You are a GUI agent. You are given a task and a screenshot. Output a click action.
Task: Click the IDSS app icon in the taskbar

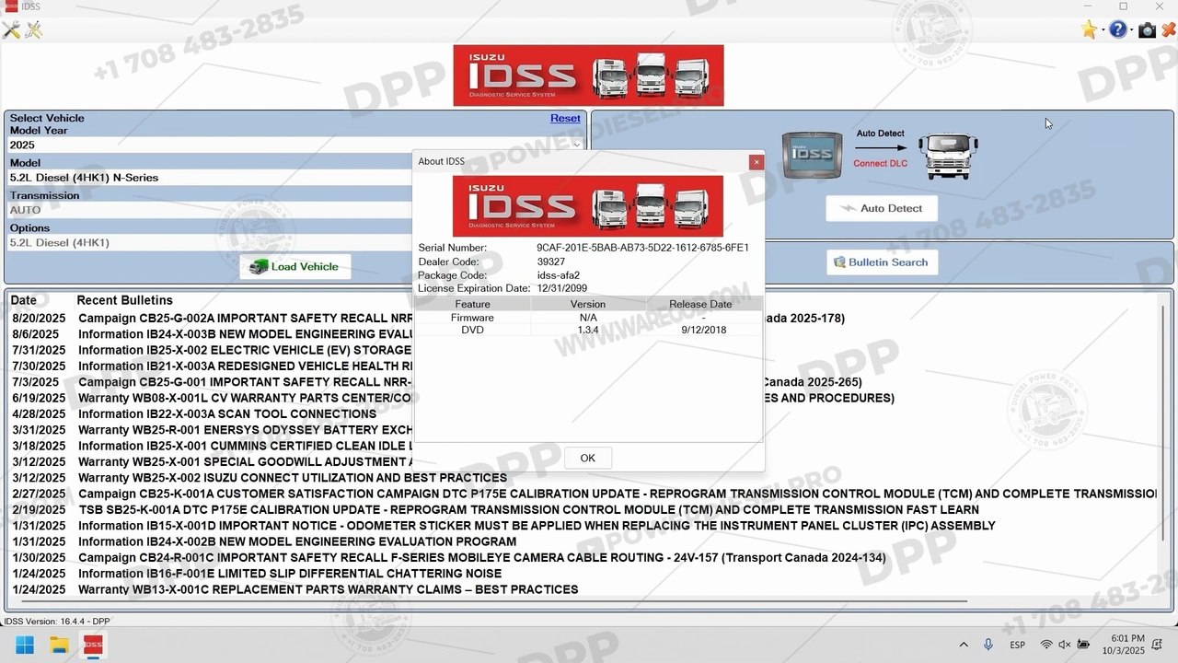[x=93, y=645]
